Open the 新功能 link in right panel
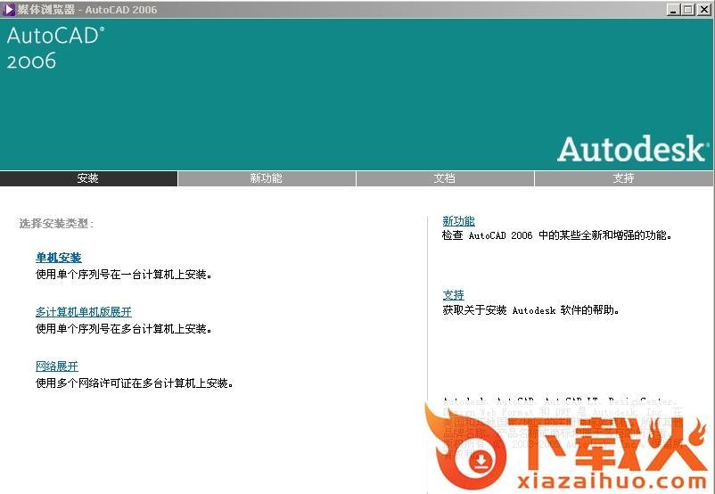The width and height of the screenshot is (715, 494). (x=458, y=221)
